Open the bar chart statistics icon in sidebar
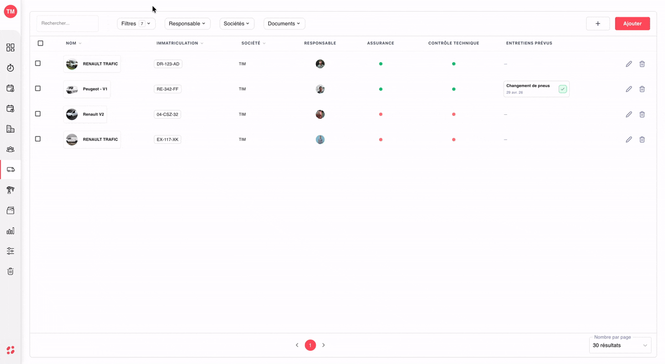Viewport: 665px width, 364px height. pyautogui.click(x=11, y=231)
